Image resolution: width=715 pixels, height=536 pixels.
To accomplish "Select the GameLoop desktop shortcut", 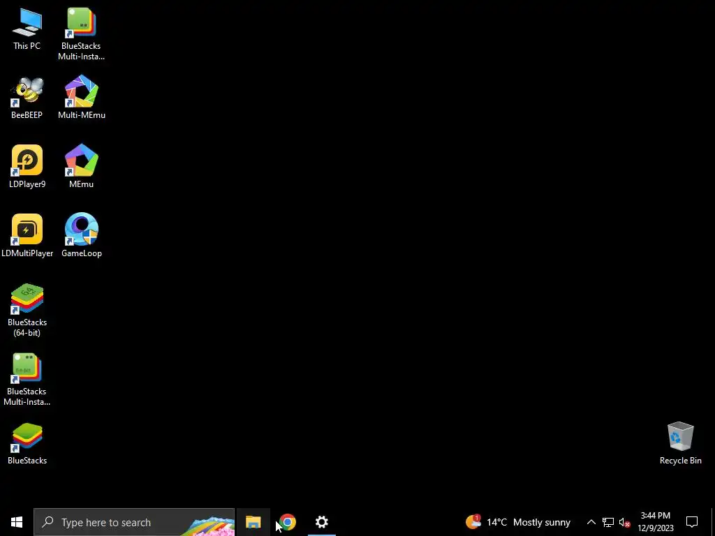I will (82, 235).
